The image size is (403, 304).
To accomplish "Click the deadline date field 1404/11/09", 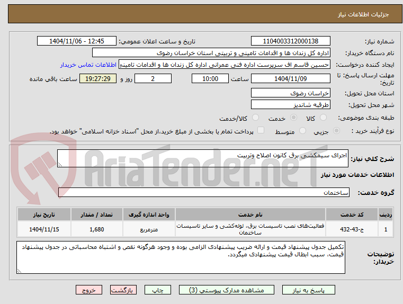I will (291, 78).
